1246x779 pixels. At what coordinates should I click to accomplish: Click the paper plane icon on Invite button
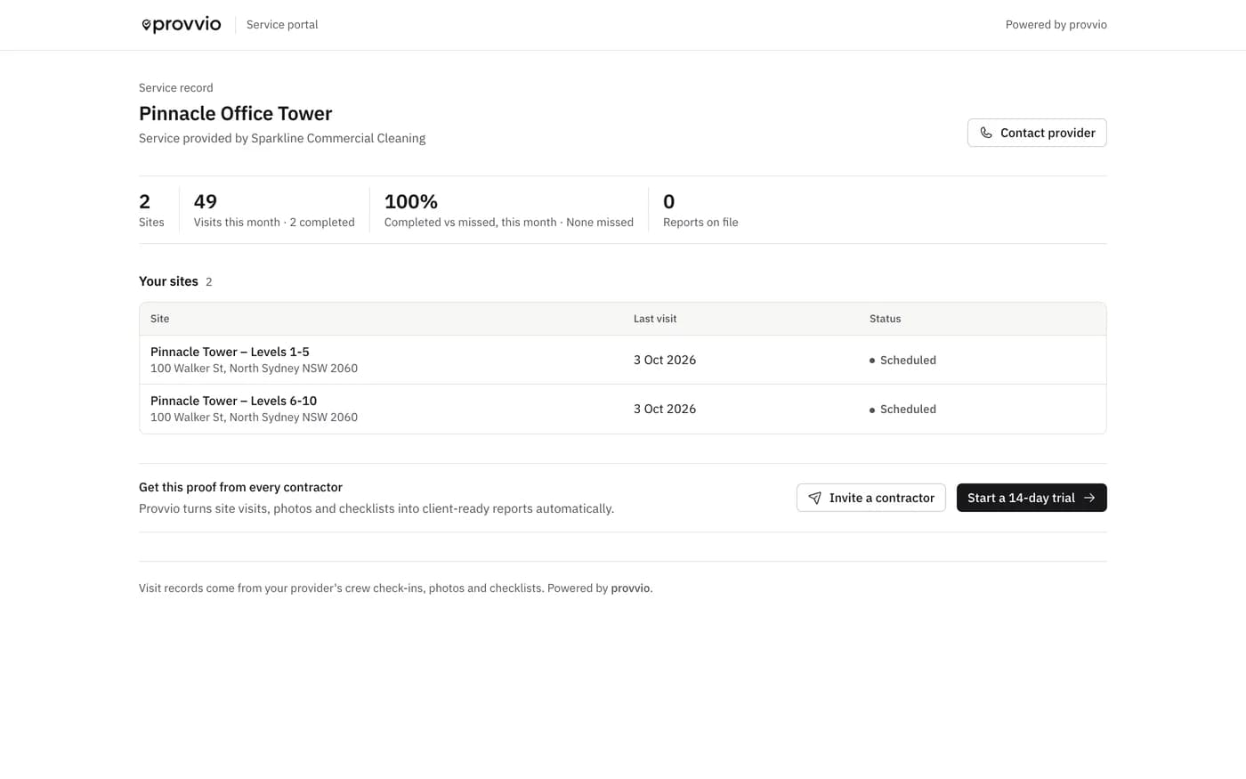(x=814, y=498)
